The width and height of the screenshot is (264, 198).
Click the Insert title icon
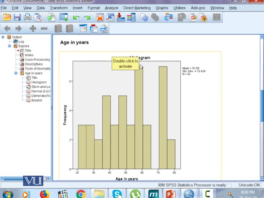94,28
